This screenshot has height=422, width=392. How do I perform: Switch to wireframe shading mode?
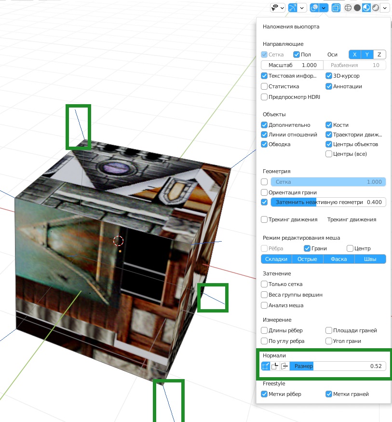348,8
